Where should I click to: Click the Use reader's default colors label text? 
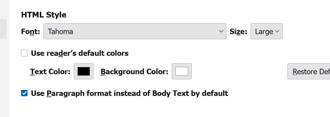(x=80, y=53)
